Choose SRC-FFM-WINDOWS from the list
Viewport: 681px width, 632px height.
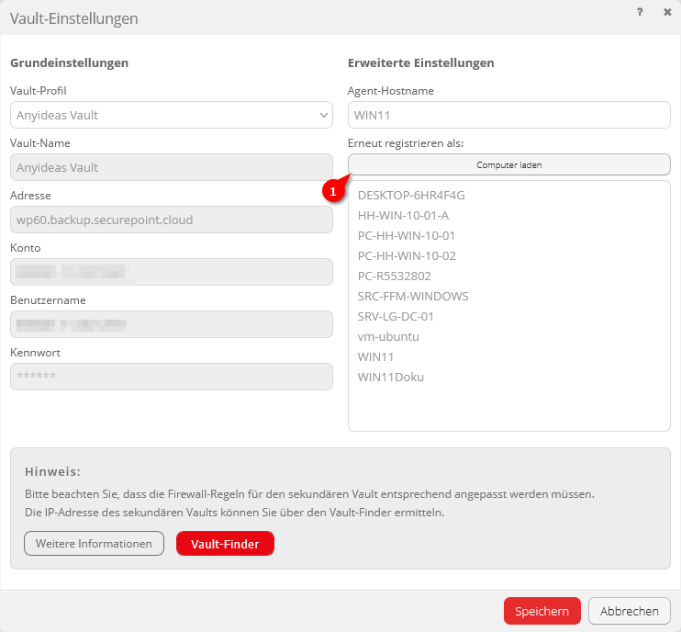(x=413, y=296)
